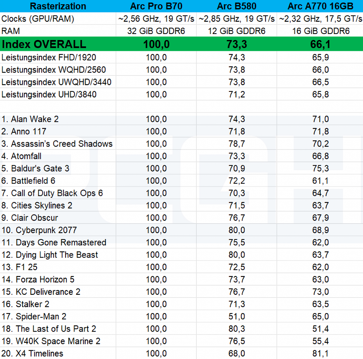Select the 7. Call of Duty Black Ops 6 label
Image resolution: width=363 pixels, height=359 pixels.
[52, 193]
